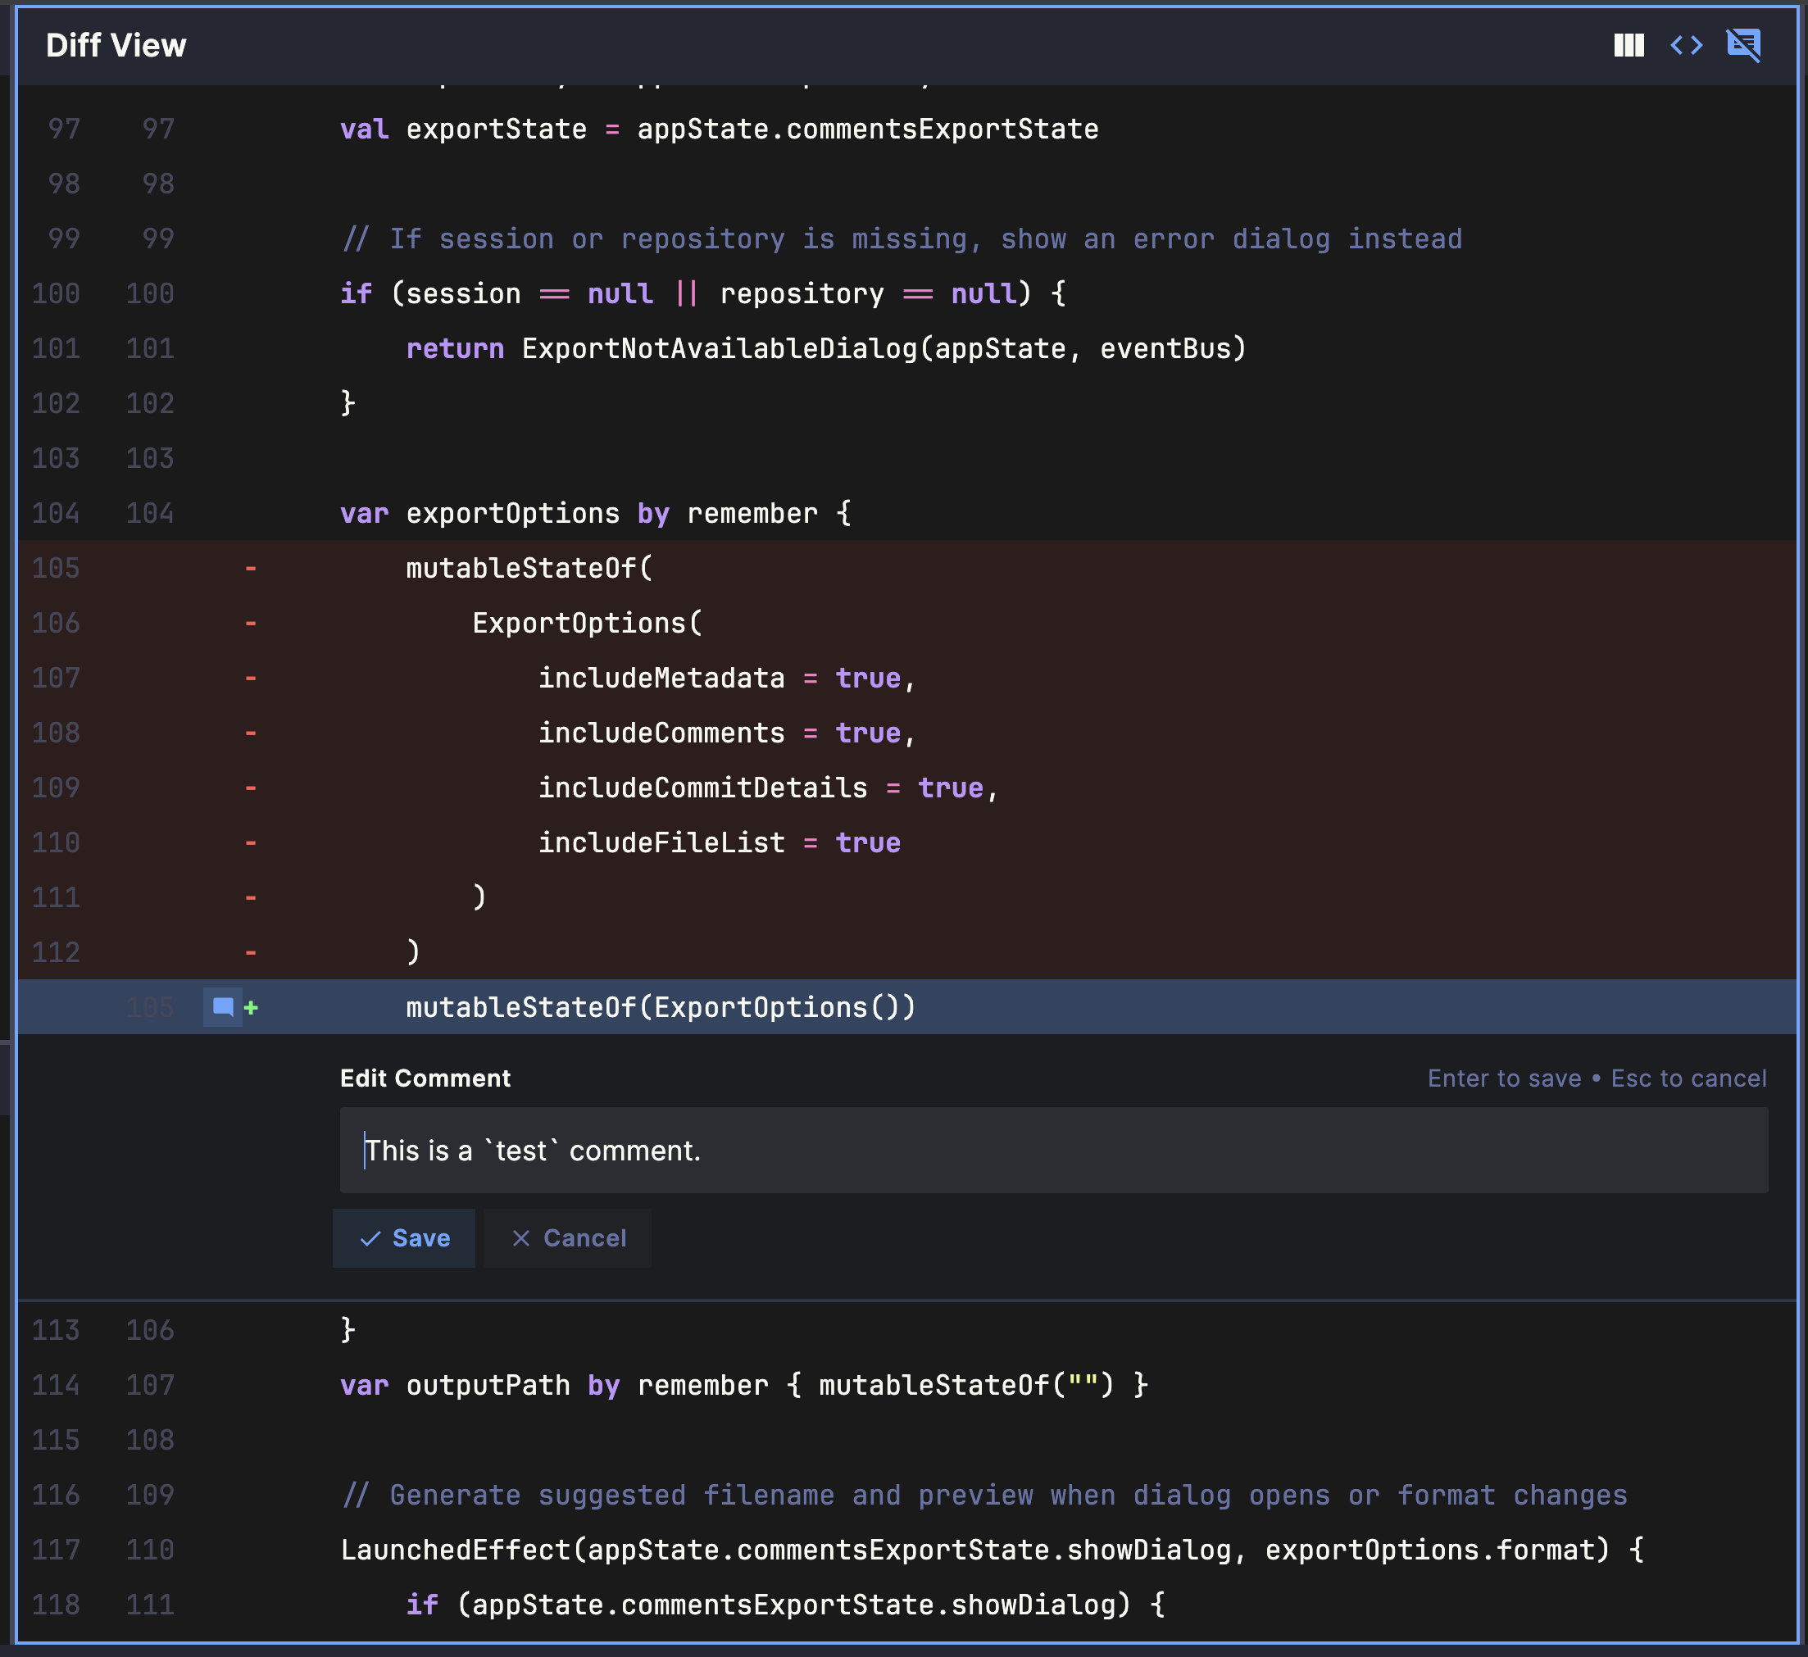Click old line number 118 in gutter
This screenshot has height=1657, width=1808.
tap(56, 1605)
